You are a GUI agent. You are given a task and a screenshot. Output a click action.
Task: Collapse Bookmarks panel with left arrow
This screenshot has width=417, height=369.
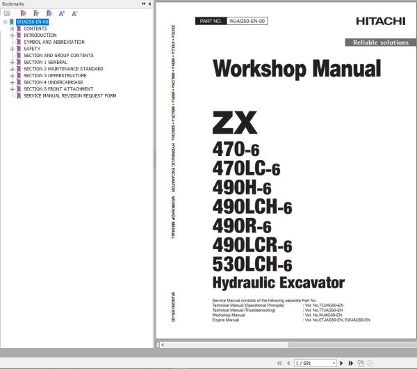(x=149, y=3)
